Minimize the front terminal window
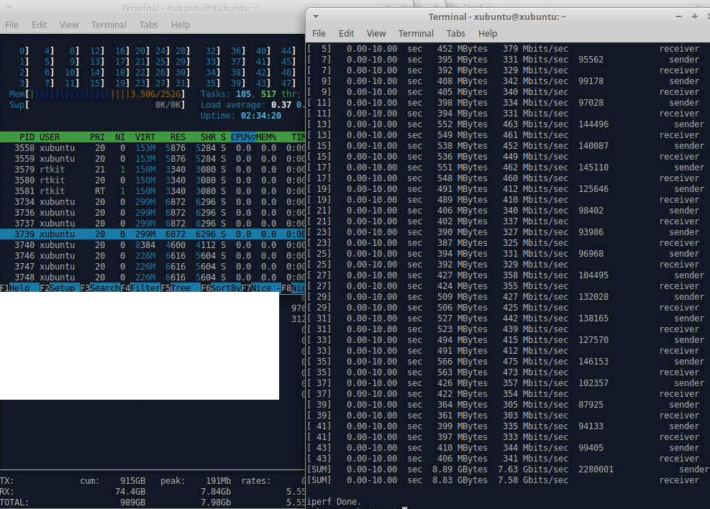710x509 pixels. (679, 17)
